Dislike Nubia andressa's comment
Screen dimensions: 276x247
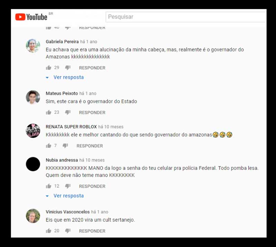(x=68, y=186)
